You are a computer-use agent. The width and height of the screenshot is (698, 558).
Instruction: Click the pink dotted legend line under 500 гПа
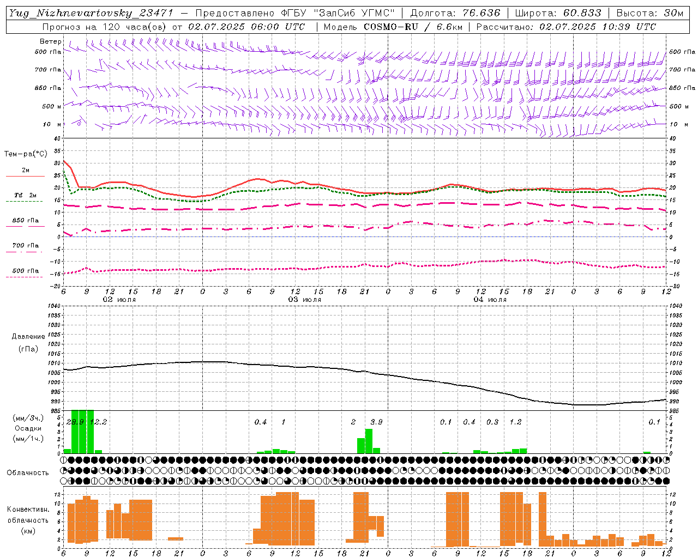[24, 277]
